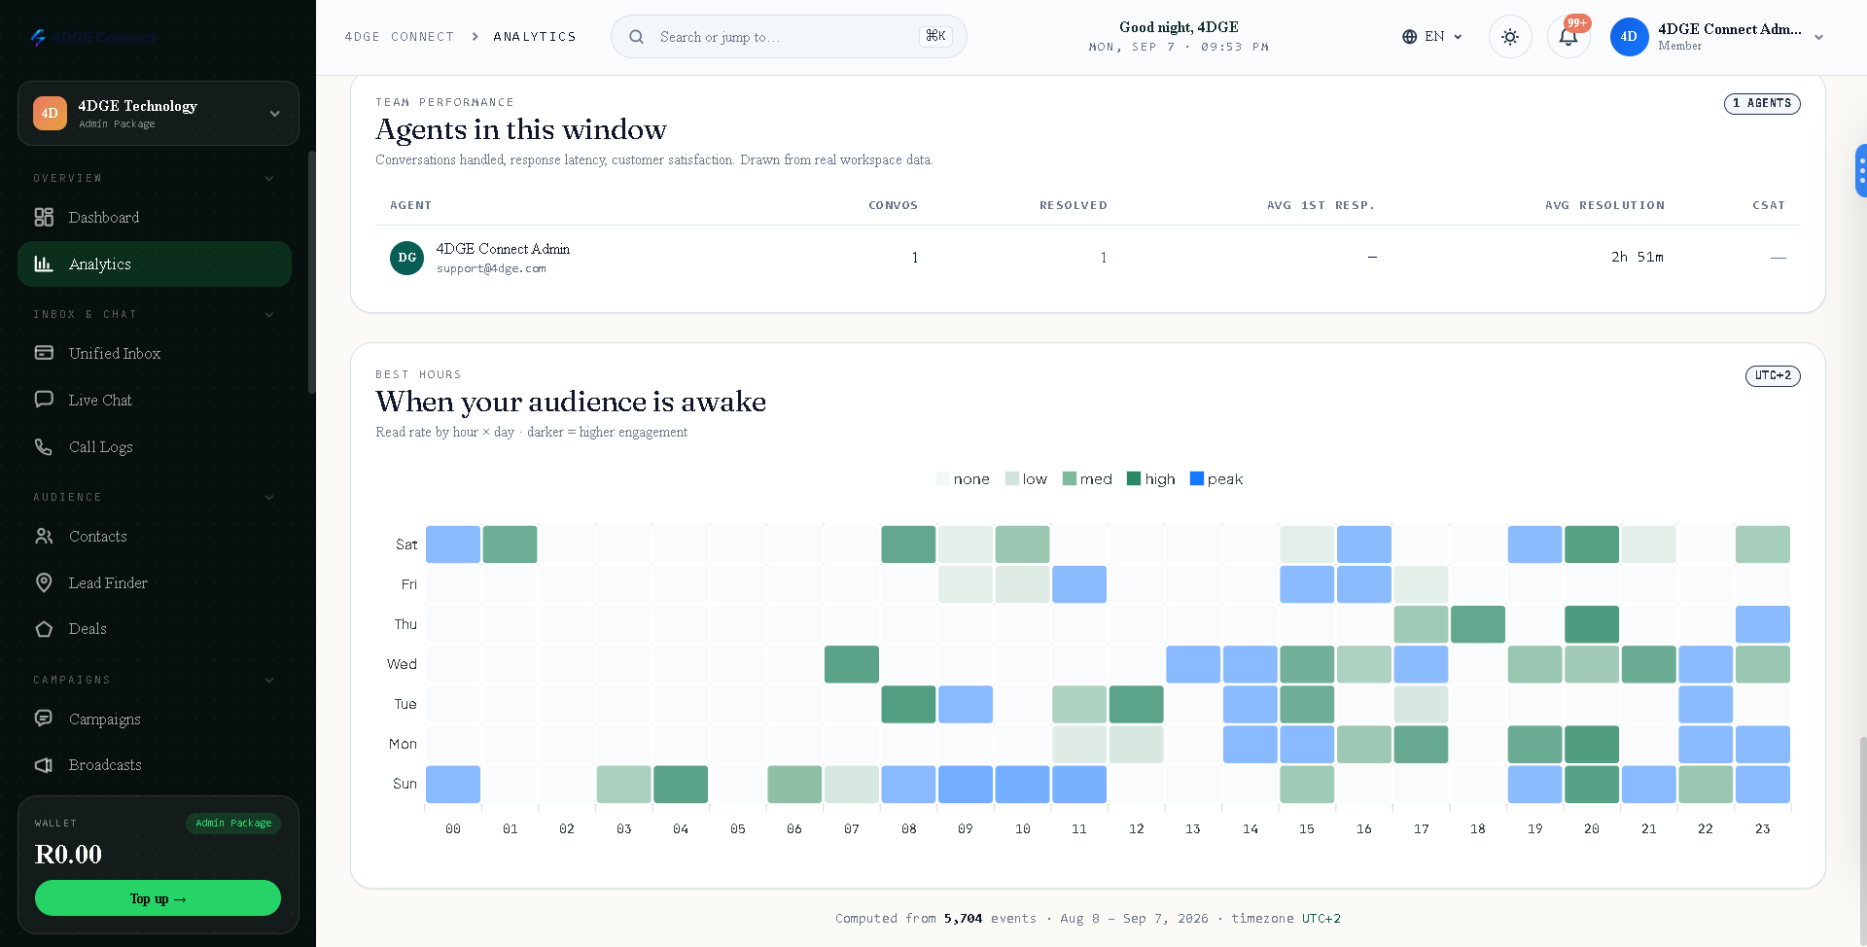
Task: Toggle the 'low' legend item
Action: pyautogui.click(x=1026, y=479)
